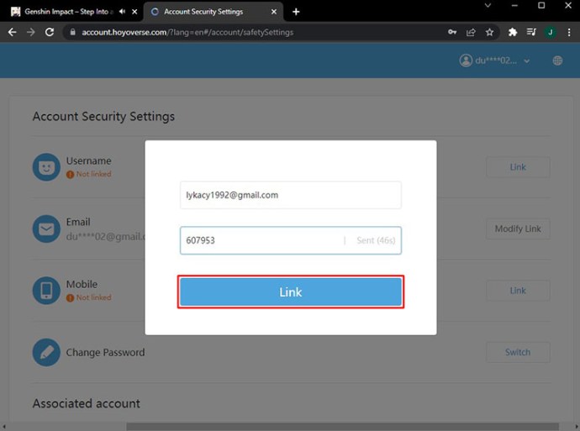Click the browser Extensions puzzle icon
580x431 pixels.
pos(513,32)
